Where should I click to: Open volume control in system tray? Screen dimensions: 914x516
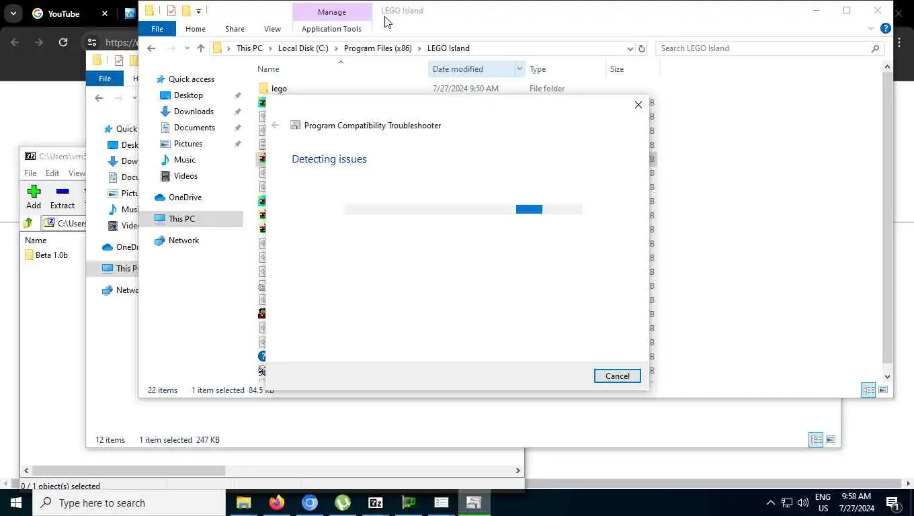[803, 503]
